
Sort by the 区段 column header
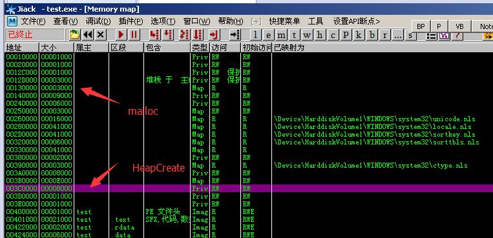coord(126,48)
